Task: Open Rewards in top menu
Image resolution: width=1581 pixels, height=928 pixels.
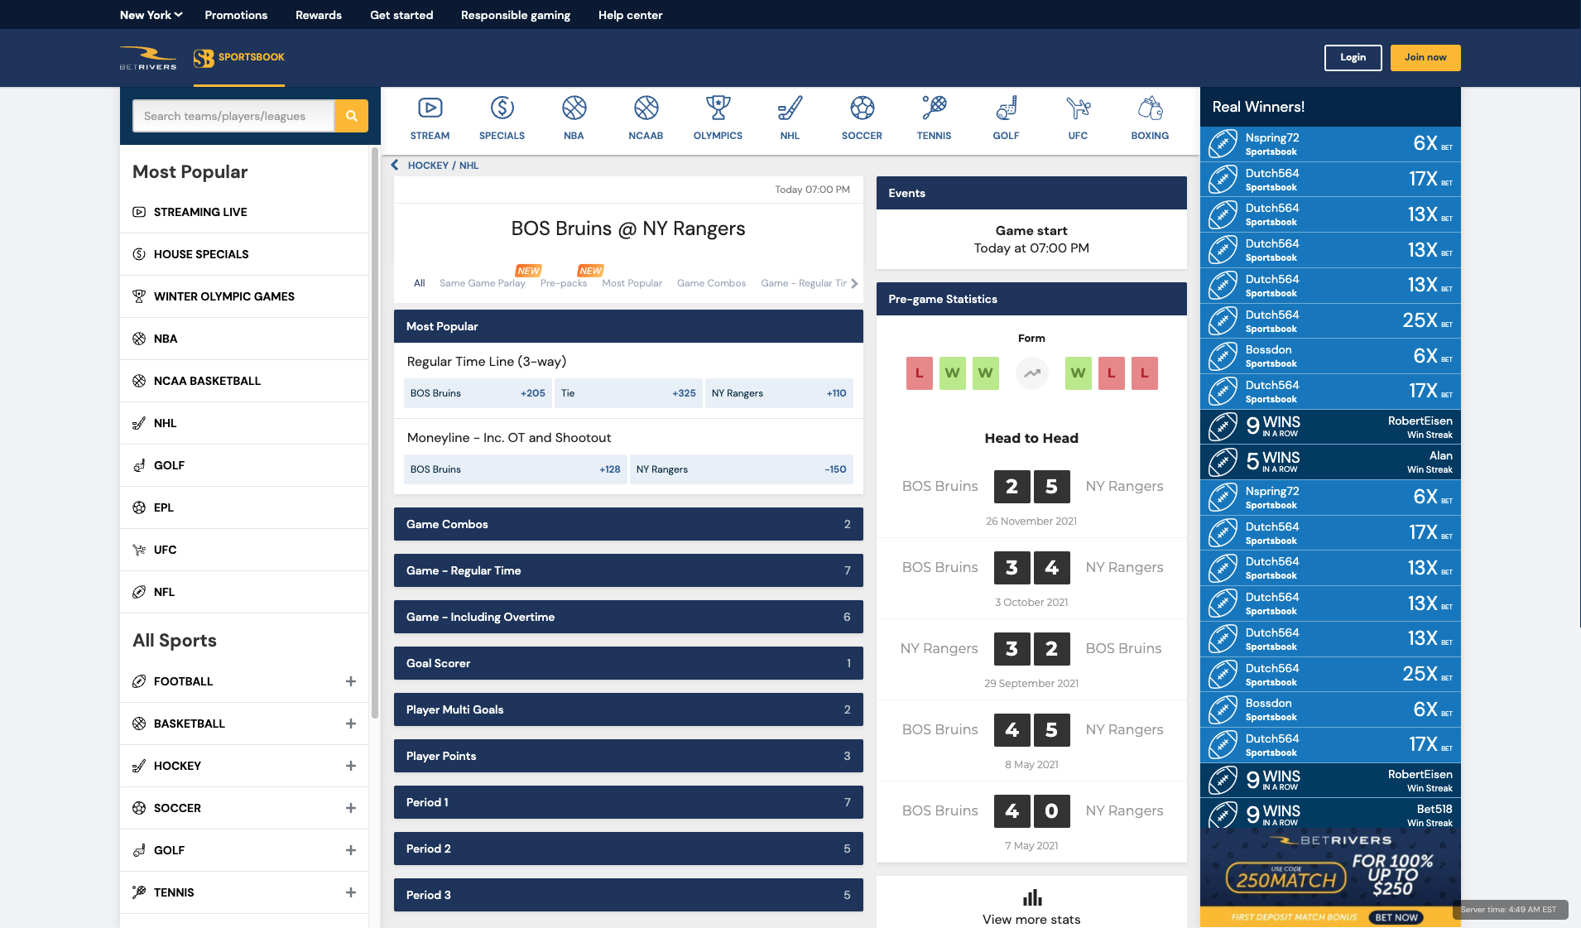Action: point(319,15)
